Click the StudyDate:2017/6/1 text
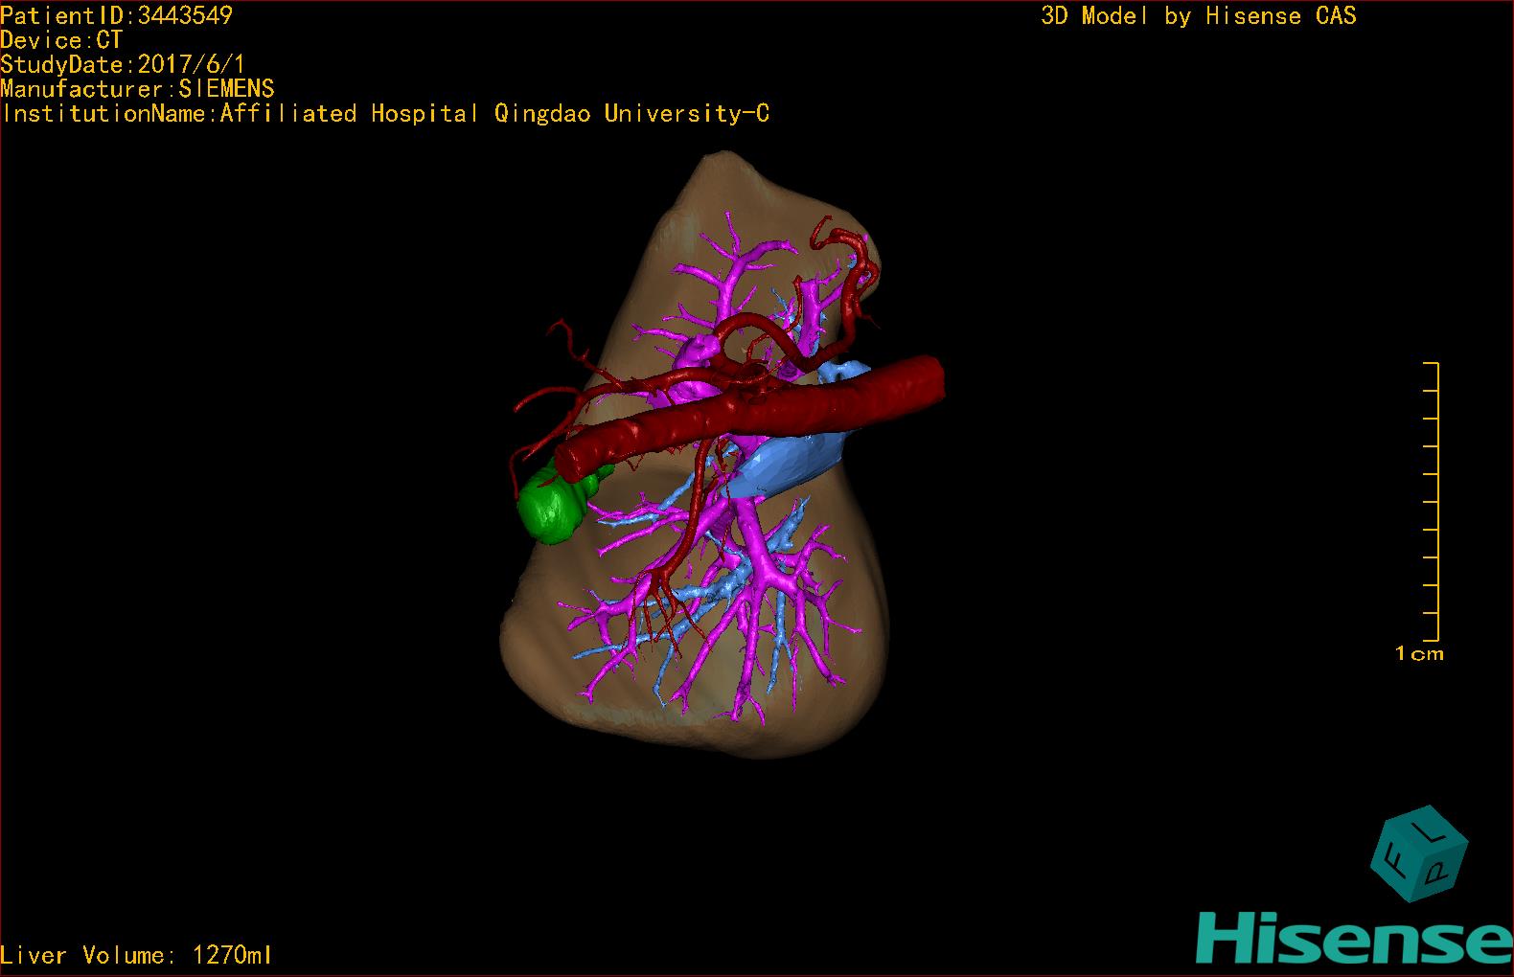 [x=124, y=65]
